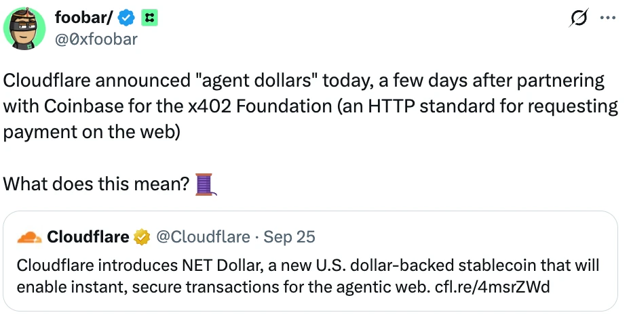
Task: Click the "What does this mean?" line
Action: point(96,184)
